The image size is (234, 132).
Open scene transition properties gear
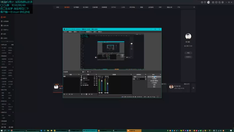[x=145, y=77]
